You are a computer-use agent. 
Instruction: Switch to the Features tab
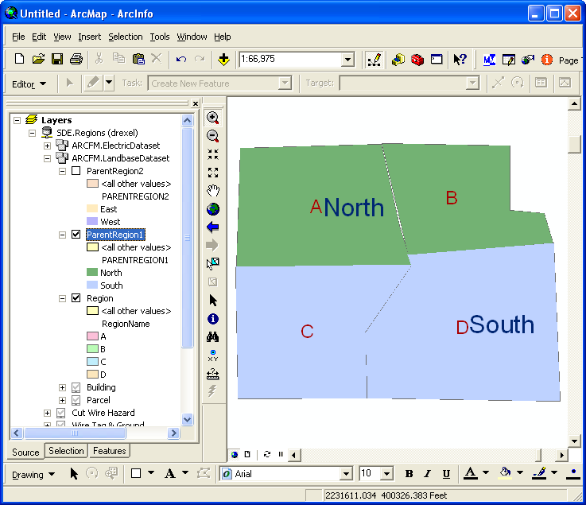(x=110, y=451)
